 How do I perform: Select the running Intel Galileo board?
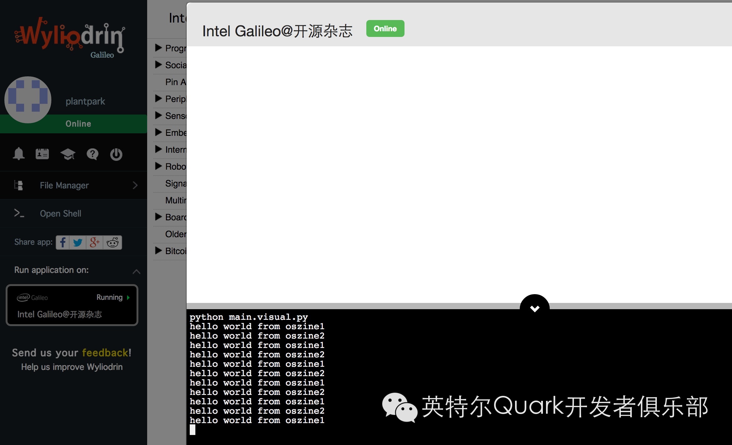point(72,305)
